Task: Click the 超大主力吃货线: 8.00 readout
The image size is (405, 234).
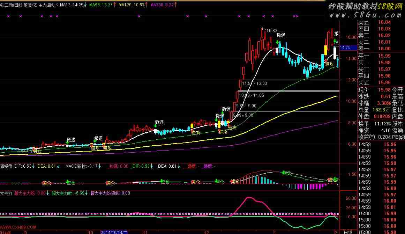Action: 110,193
